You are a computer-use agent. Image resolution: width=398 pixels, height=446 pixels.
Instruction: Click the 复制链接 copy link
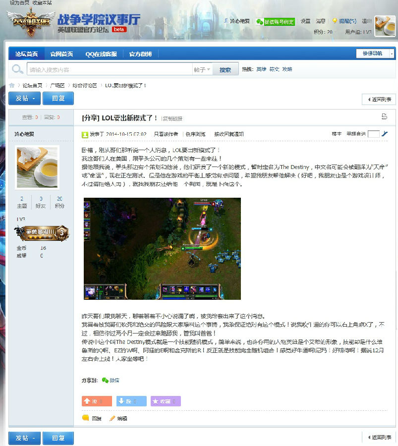pyautogui.click(x=172, y=118)
